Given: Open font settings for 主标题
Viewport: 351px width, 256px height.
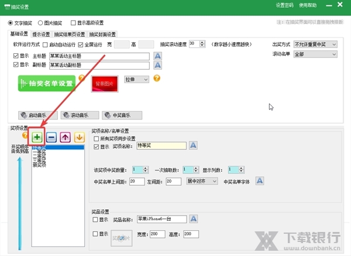Looking at the screenshot, I should [x=157, y=56].
